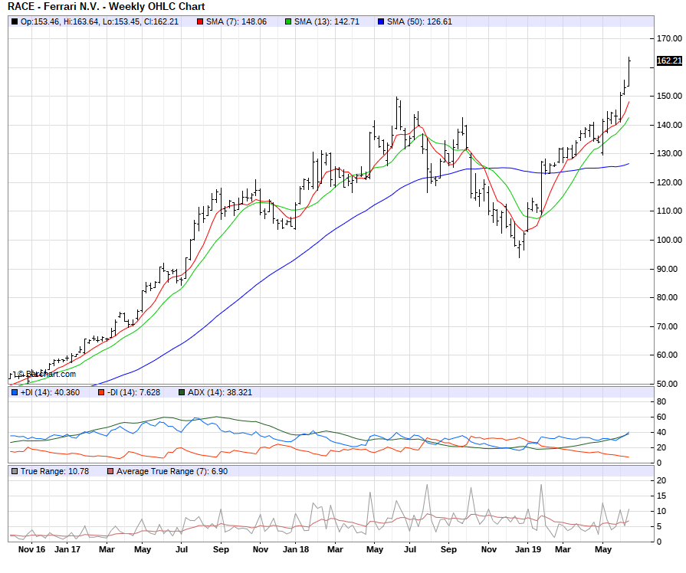Click the 15 level on True Range axis

pyautogui.click(x=661, y=496)
